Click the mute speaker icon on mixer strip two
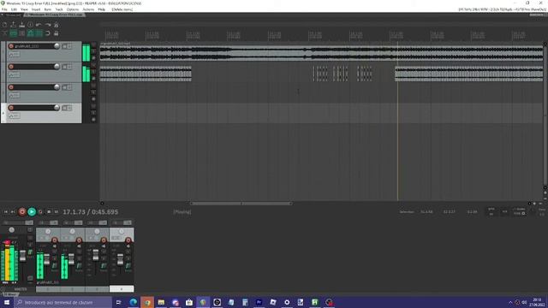 [79, 246]
